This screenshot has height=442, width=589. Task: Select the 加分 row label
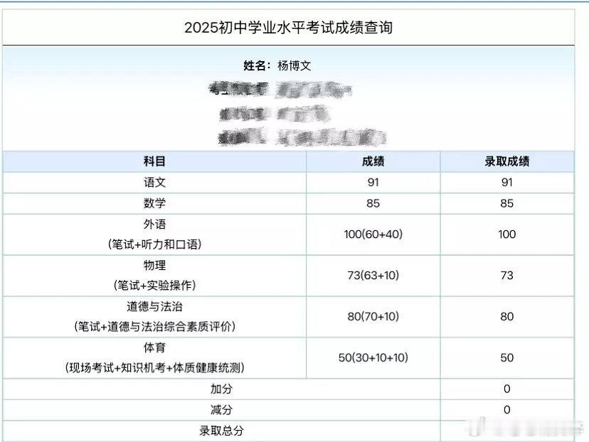[221, 389]
